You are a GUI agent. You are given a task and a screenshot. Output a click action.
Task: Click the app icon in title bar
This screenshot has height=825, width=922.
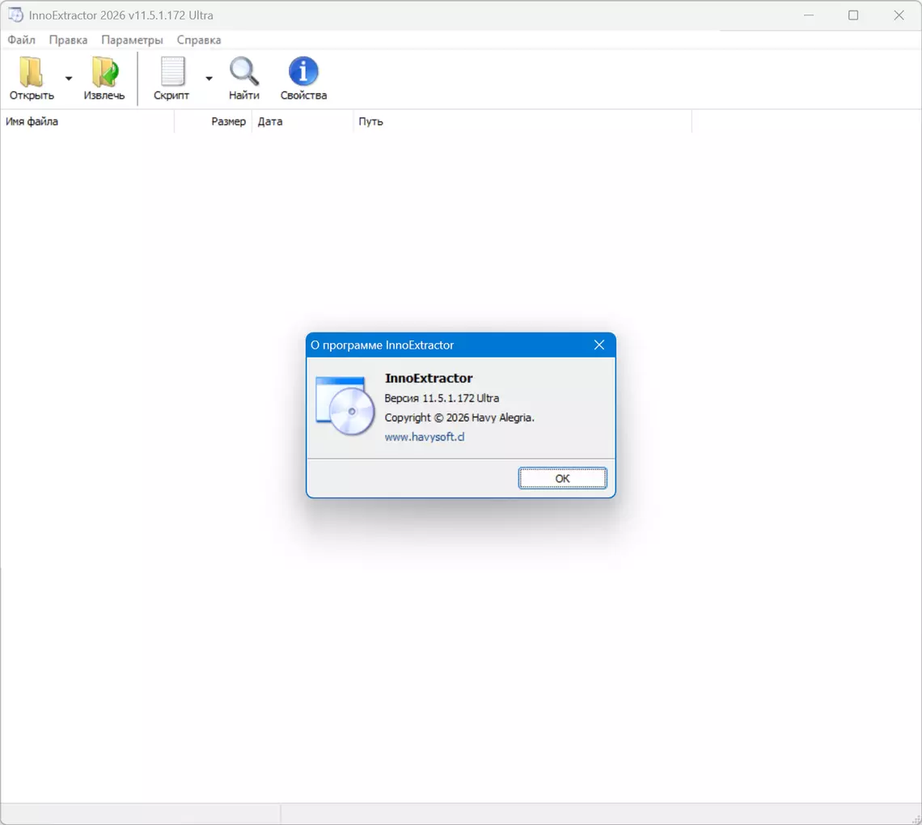tap(15, 15)
